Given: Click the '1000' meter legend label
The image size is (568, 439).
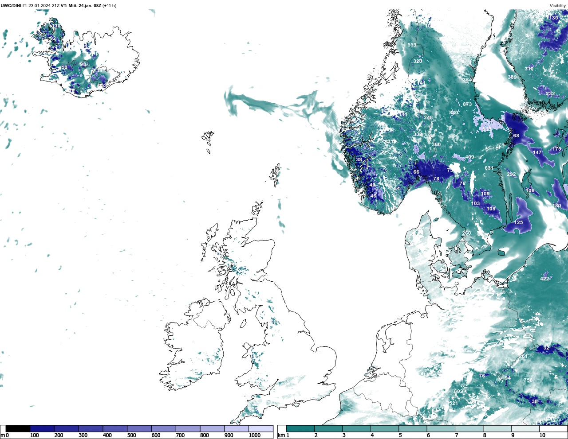Looking at the screenshot, I should coord(255,435).
